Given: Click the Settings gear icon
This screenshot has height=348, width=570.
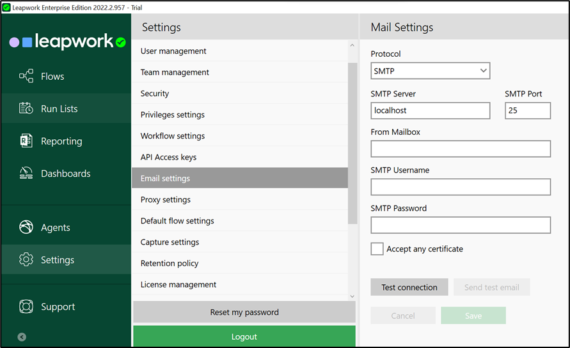Looking at the screenshot, I should (x=26, y=260).
